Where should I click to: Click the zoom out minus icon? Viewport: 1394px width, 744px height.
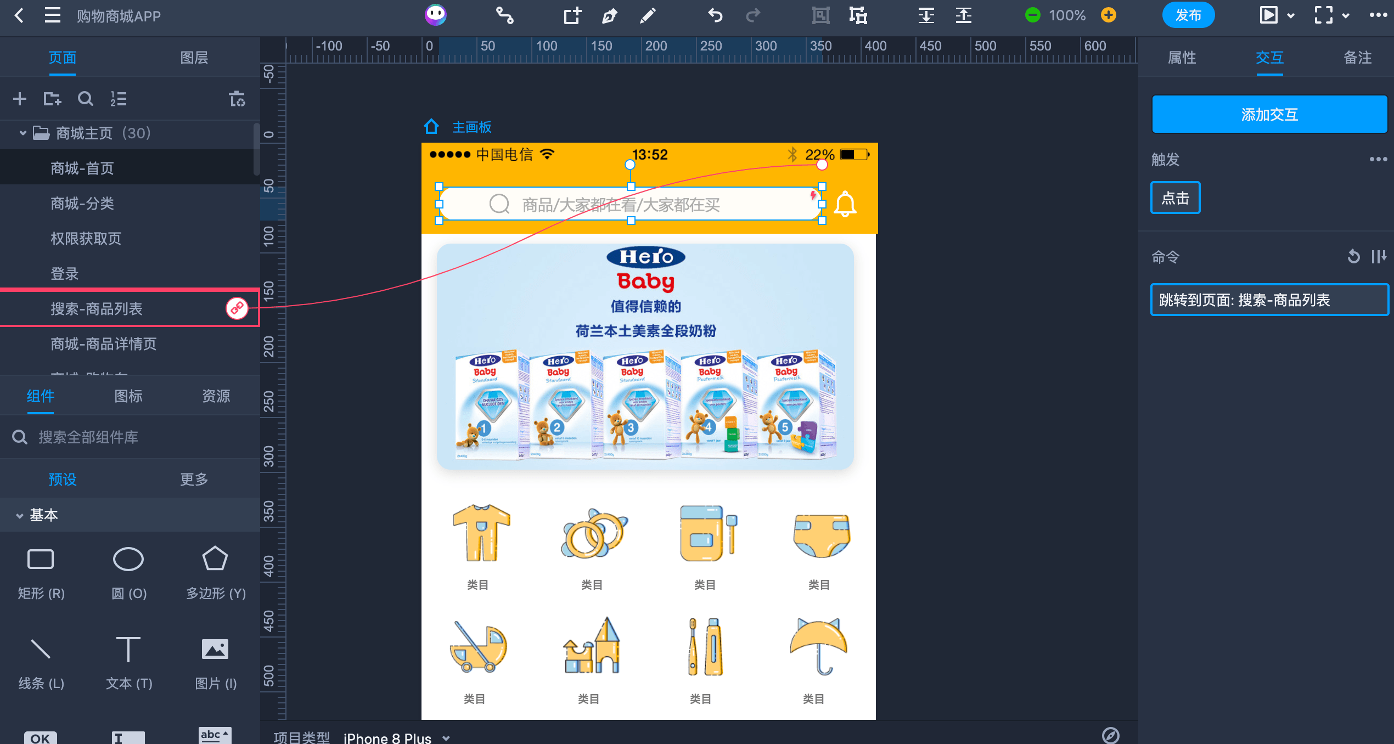tap(1032, 15)
